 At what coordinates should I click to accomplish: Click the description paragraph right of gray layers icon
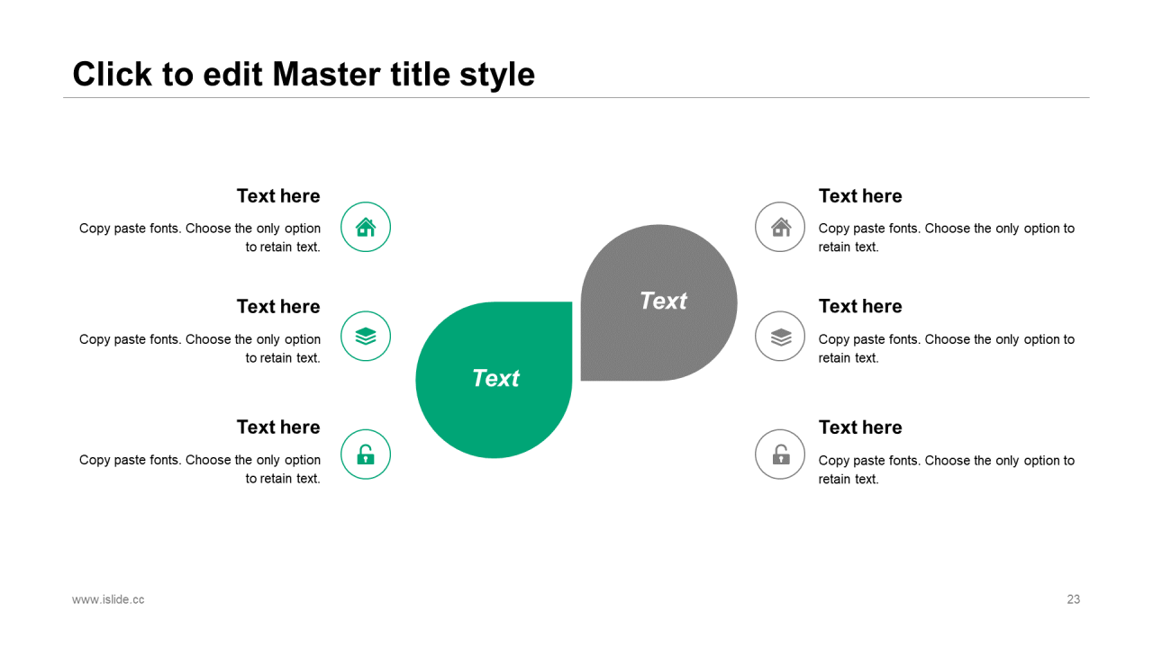click(947, 348)
